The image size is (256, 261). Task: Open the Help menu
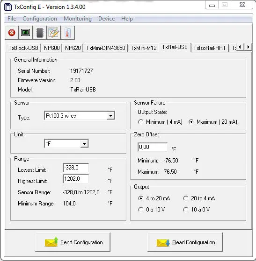click(x=127, y=19)
